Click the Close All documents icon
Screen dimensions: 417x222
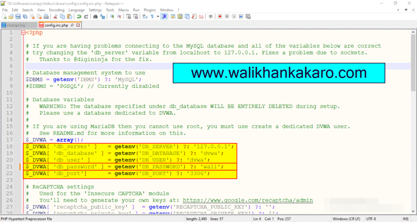click(39, 16)
